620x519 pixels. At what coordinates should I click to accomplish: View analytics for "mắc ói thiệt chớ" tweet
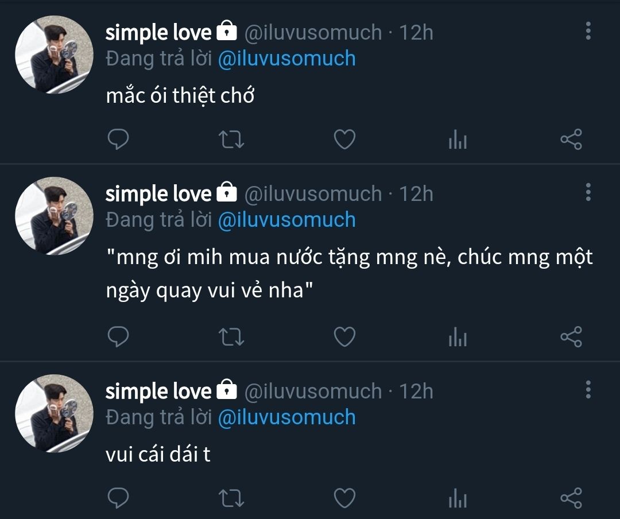458,140
